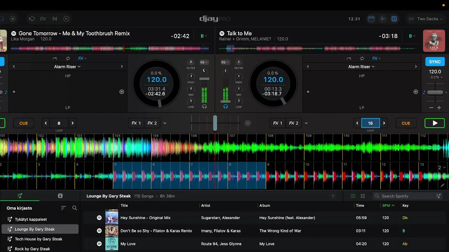Viewport: 449px width, 252px height.
Task: Play the right deck
Action: [435, 123]
